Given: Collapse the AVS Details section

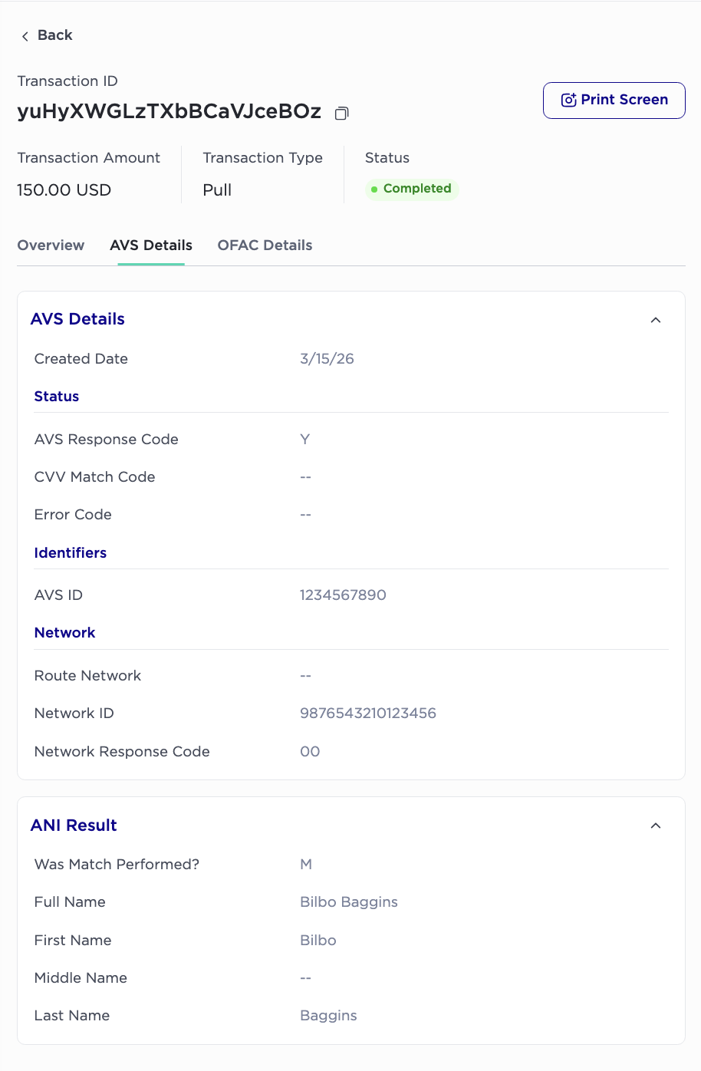Looking at the screenshot, I should click(x=656, y=320).
